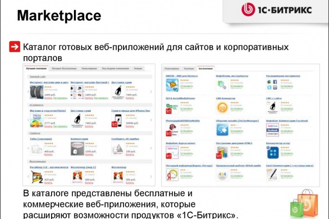329x219 pixels.
Task: Open the DEFA SocialMediaPoster icon
Action: click(172, 108)
